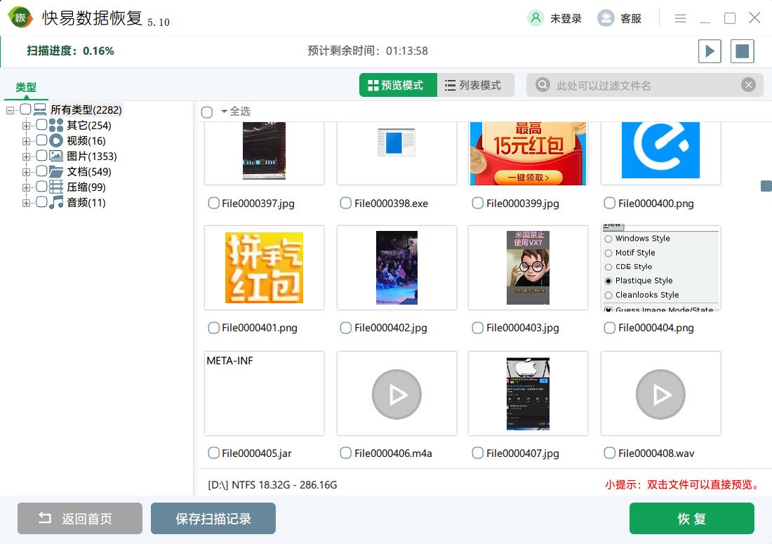
Task: Open thumbnail of File0000401.png
Action: pyautogui.click(x=265, y=268)
